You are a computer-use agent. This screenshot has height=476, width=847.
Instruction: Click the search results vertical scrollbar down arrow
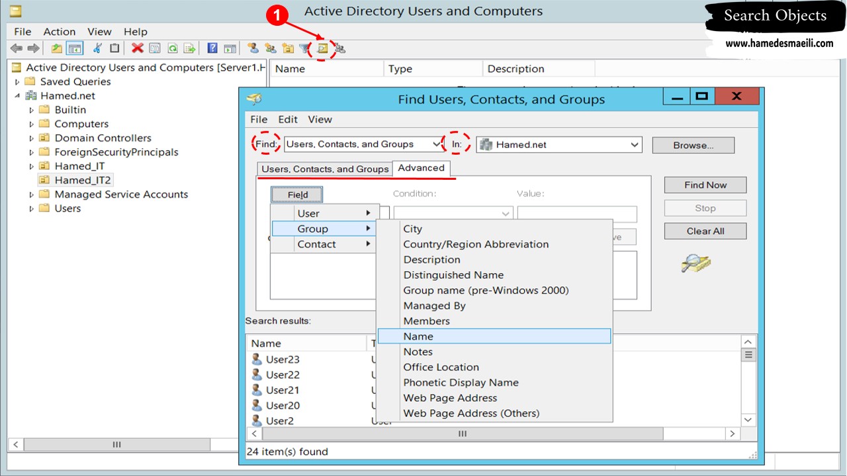pos(748,420)
